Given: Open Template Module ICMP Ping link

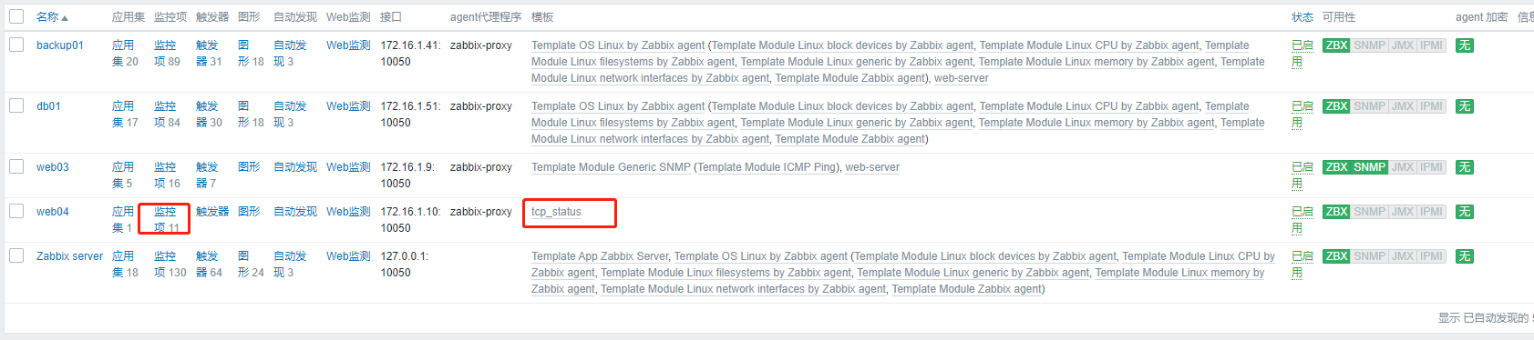Looking at the screenshot, I should click(767, 167).
